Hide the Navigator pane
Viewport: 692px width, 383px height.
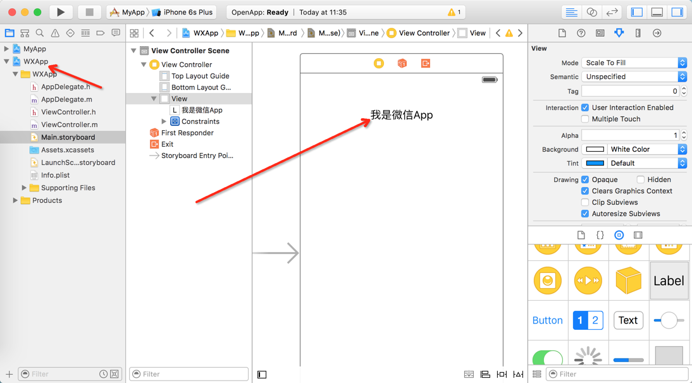click(637, 13)
